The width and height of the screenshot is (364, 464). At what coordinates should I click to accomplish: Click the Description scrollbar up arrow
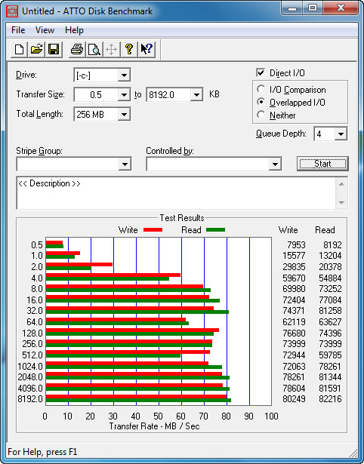point(341,184)
